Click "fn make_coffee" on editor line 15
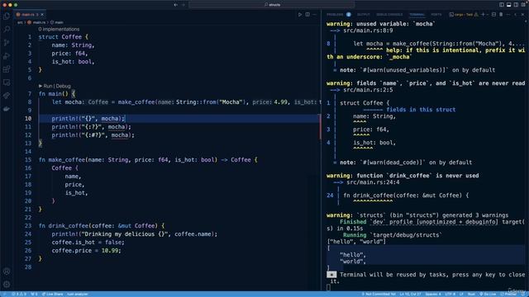The width and height of the screenshot is (529, 297). pos(62,159)
